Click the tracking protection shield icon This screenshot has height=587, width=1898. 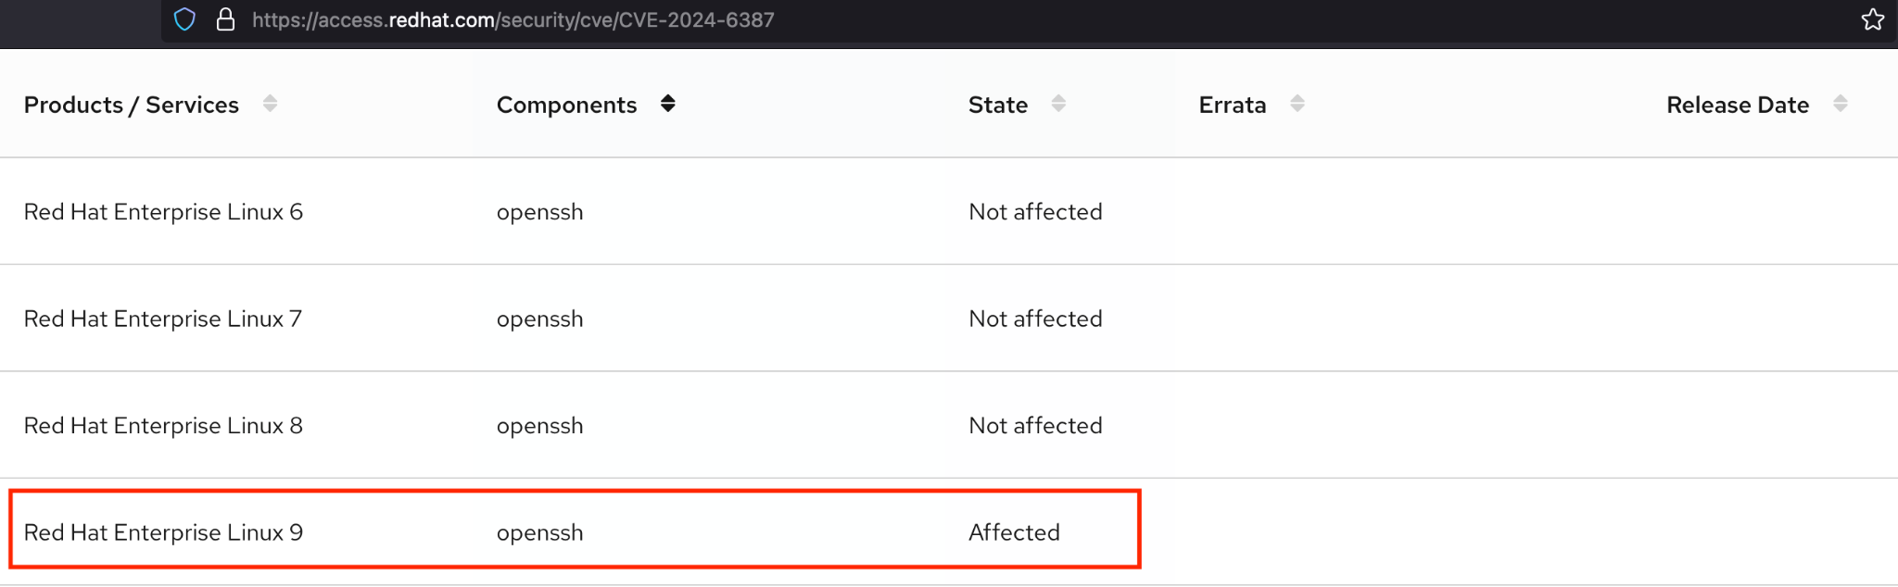[x=183, y=19]
